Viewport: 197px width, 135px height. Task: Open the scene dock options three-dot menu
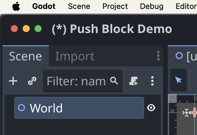click(158, 56)
